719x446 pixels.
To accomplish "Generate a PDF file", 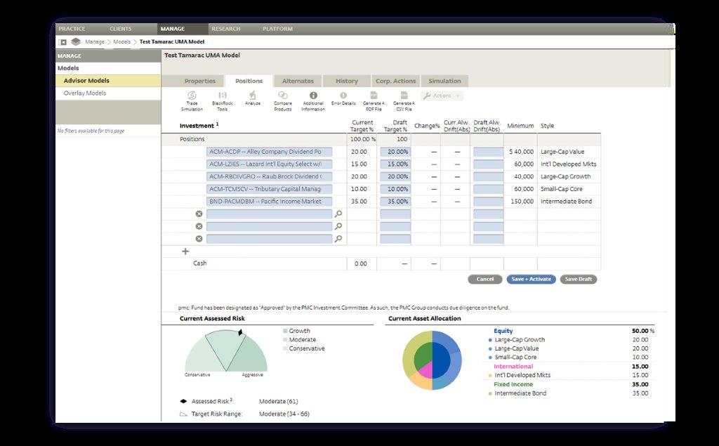I will pyautogui.click(x=374, y=101).
